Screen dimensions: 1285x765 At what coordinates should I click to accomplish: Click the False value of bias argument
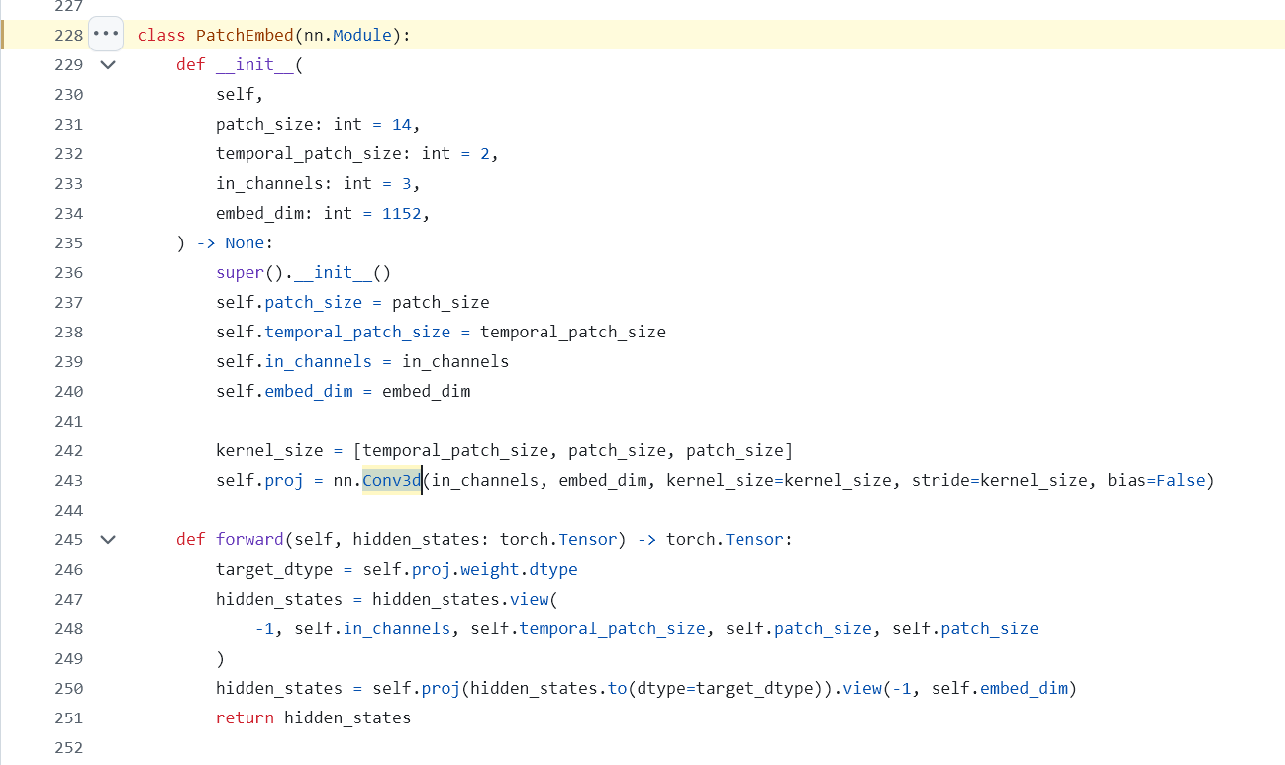point(1181,480)
